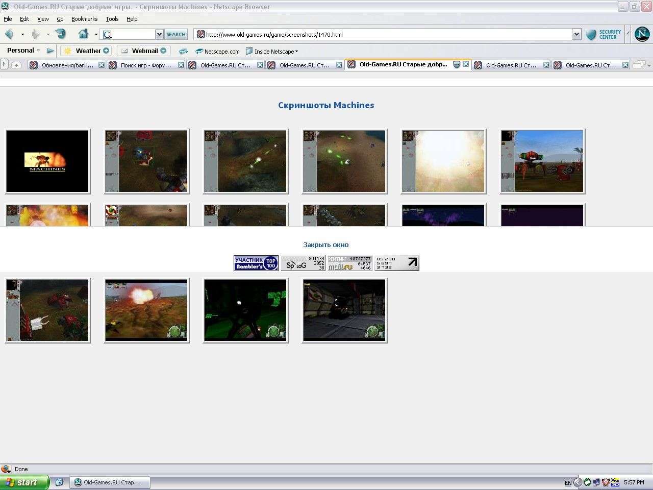
Task: Click the quick launch icon beside Start
Action: pyautogui.click(x=59, y=482)
